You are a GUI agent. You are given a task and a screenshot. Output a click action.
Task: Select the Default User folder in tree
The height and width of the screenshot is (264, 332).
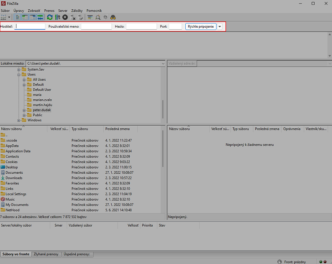point(42,90)
